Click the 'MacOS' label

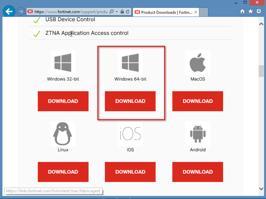198,79
